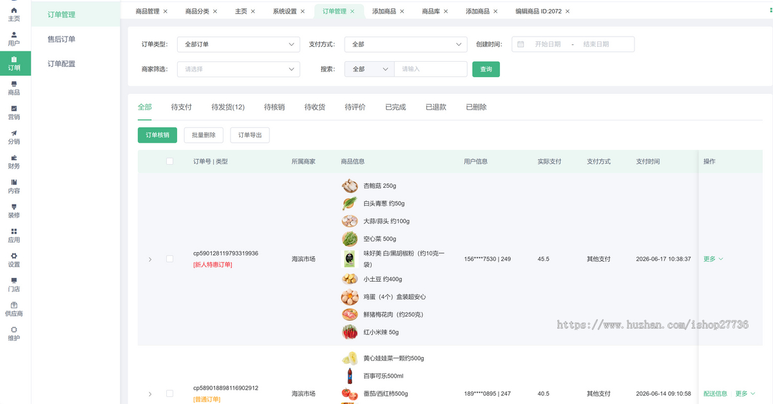
Task: Click the 请输入 search input field
Action: [x=431, y=69]
